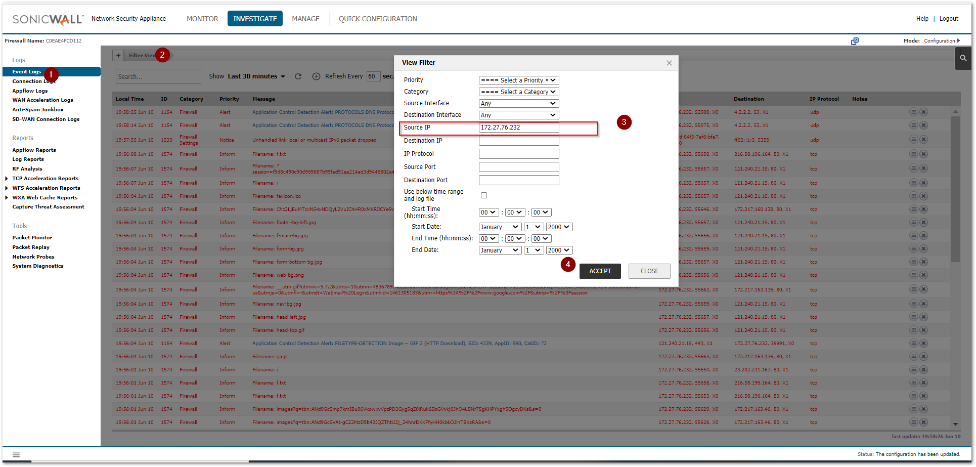Click the X icon for head-top.gif row
This screenshot has height=467, width=976.
923,330
